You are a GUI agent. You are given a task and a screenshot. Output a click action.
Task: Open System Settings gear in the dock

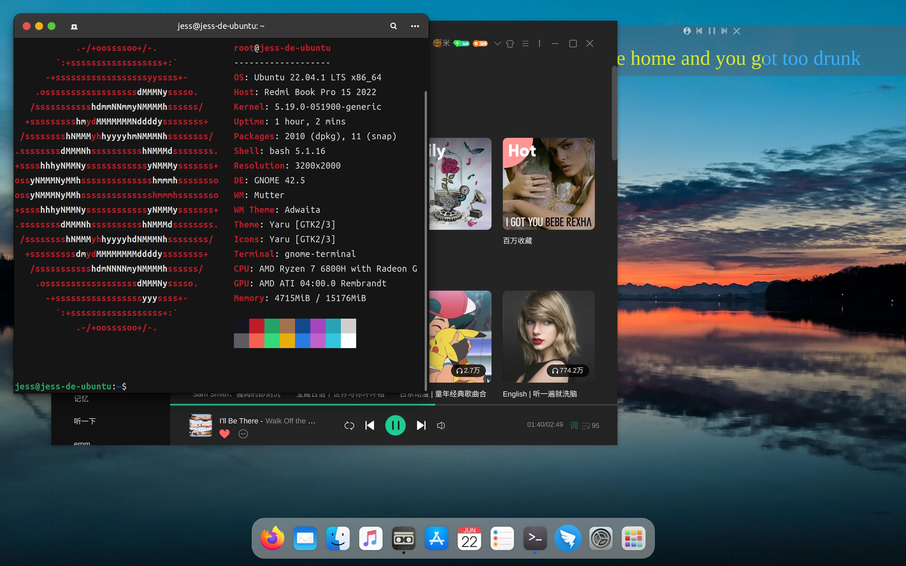[601, 538]
